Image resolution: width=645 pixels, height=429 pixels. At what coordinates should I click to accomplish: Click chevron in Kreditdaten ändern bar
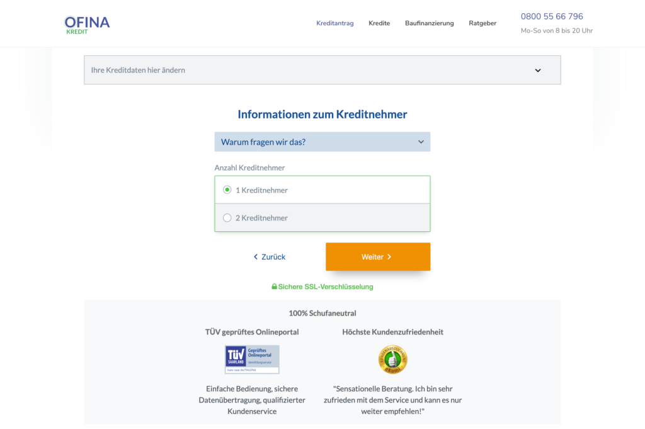tap(538, 71)
